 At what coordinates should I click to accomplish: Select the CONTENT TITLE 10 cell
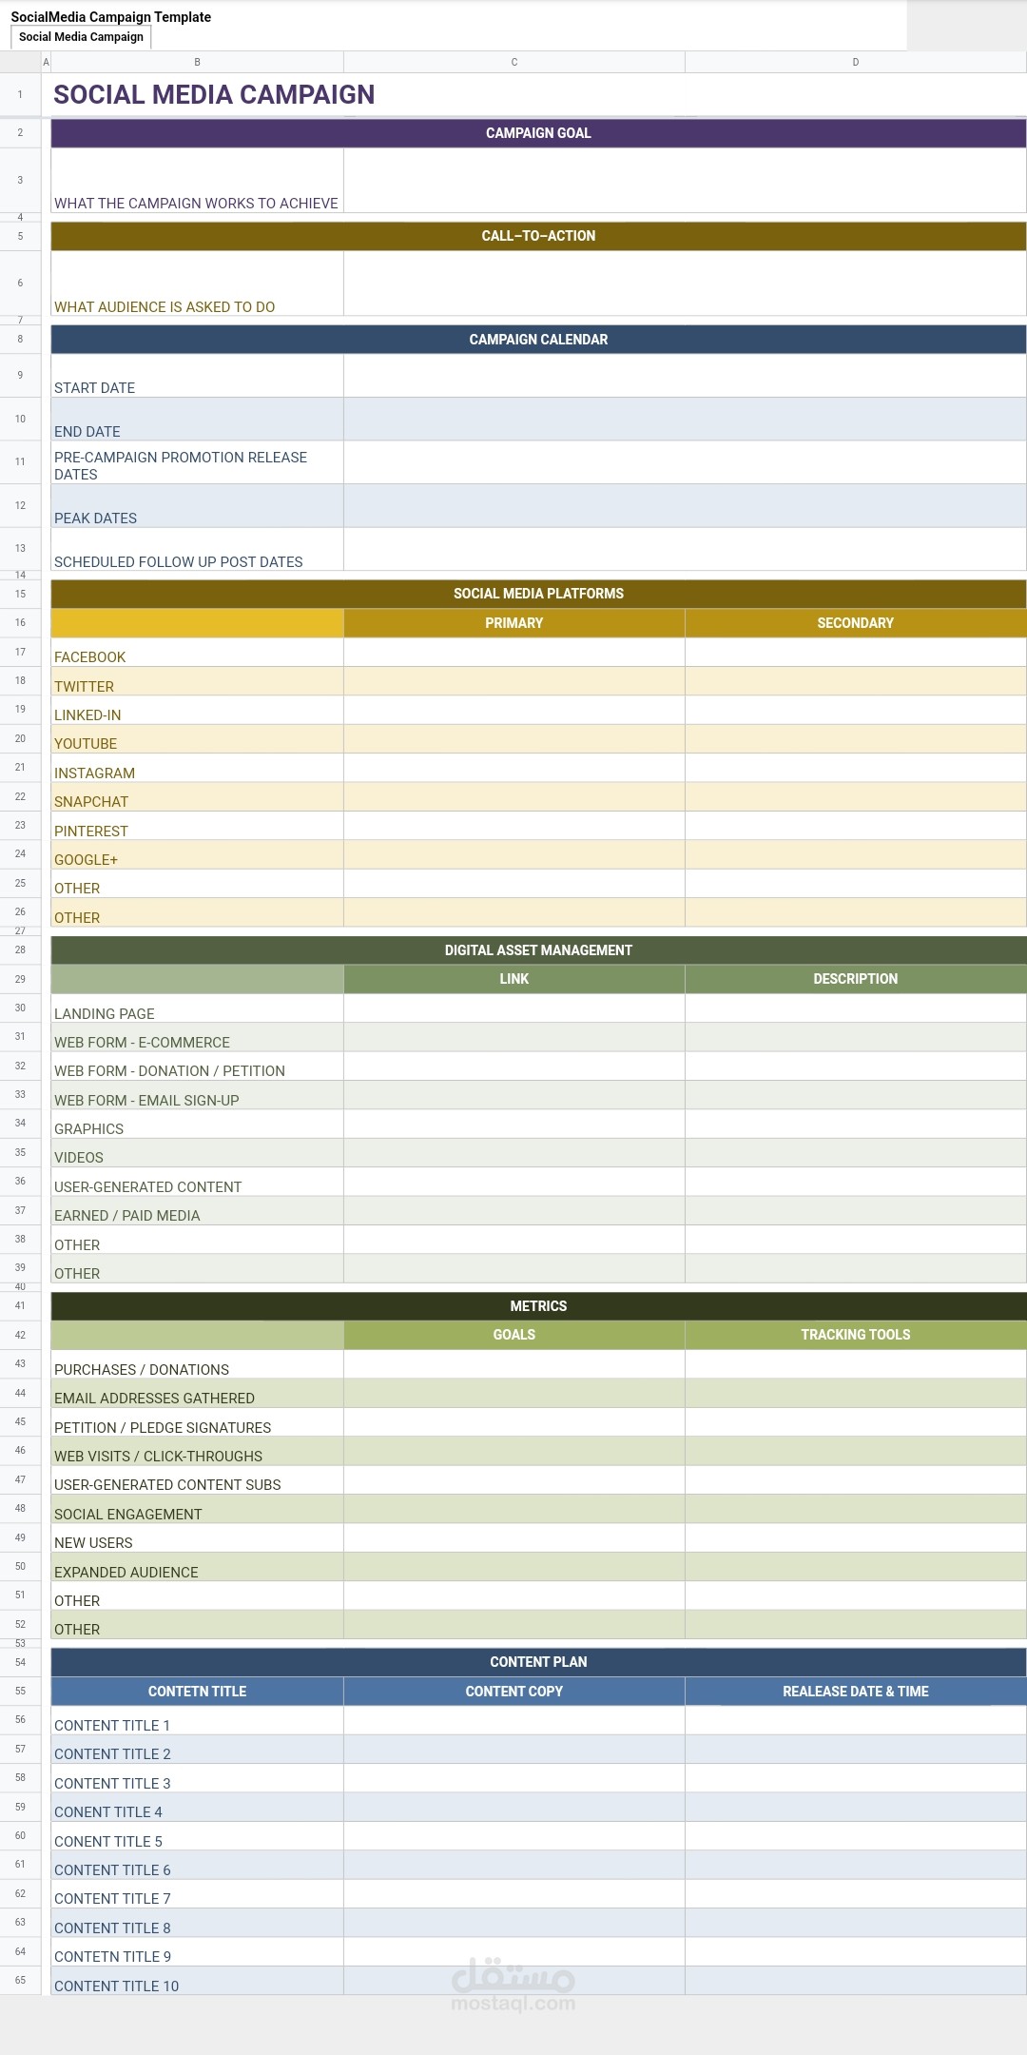pos(197,1981)
